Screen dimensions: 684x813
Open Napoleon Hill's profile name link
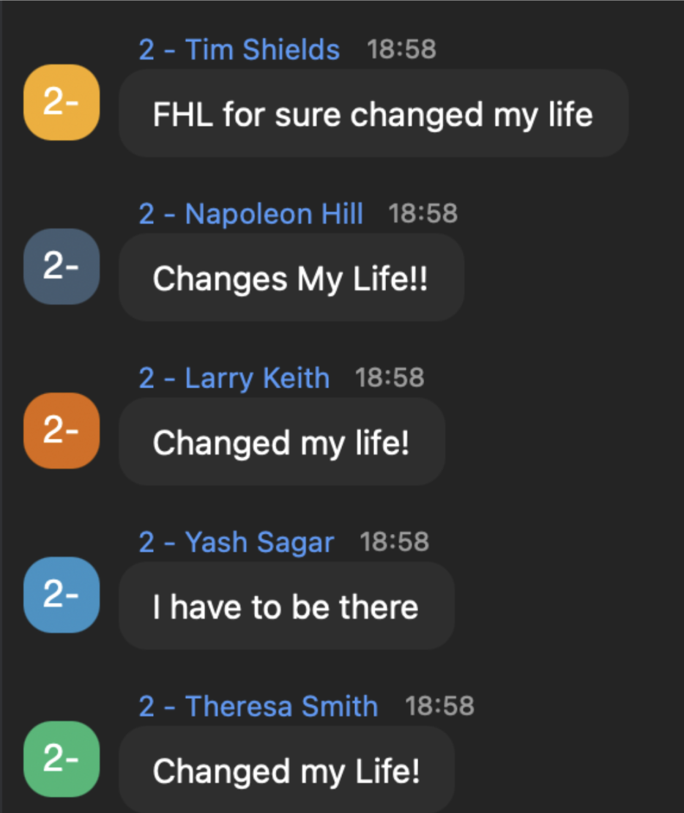tap(253, 212)
